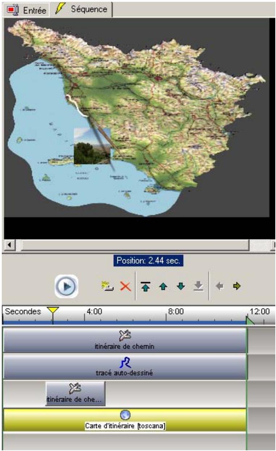Viewport: 276px width, 451px height.
Task: Click the blue path icon on tracé auto-dessiné
Action: click(x=125, y=362)
